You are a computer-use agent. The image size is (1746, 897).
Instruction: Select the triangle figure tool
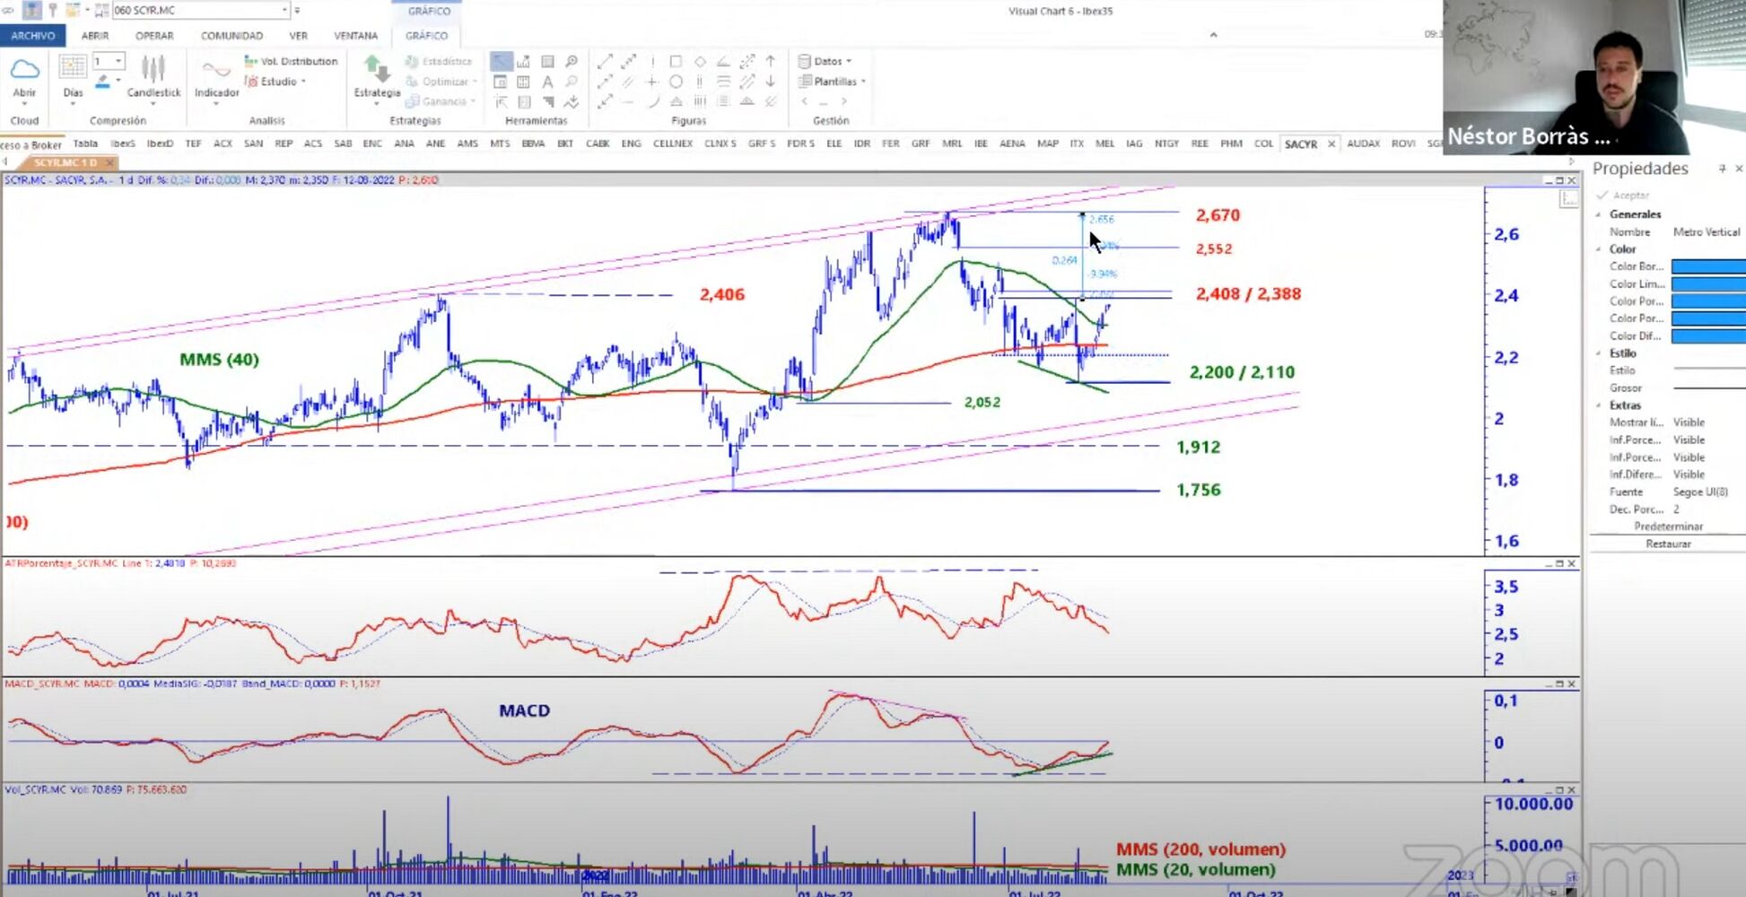click(676, 101)
